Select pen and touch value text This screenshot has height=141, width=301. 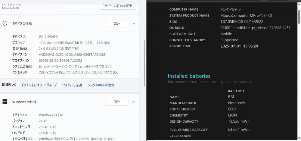78,72
